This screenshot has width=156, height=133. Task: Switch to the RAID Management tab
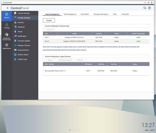(x=70, y=14)
